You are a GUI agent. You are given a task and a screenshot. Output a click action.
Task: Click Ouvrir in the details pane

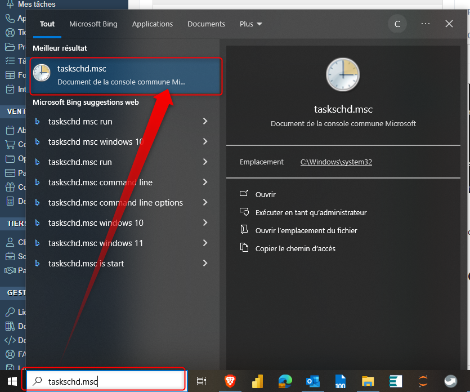[265, 194]
